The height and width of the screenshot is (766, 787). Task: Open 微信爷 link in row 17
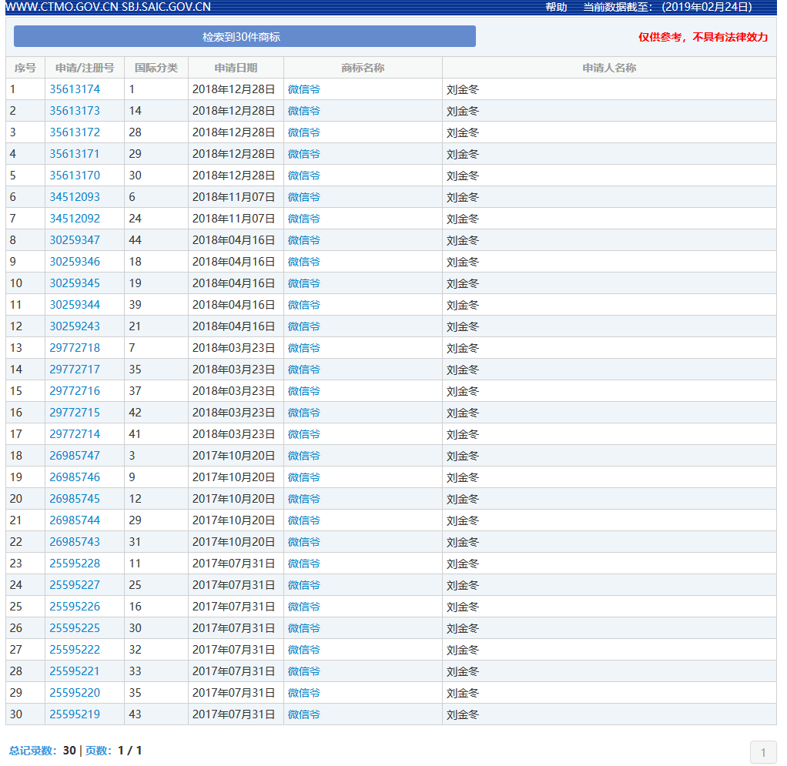coord(303,434)
